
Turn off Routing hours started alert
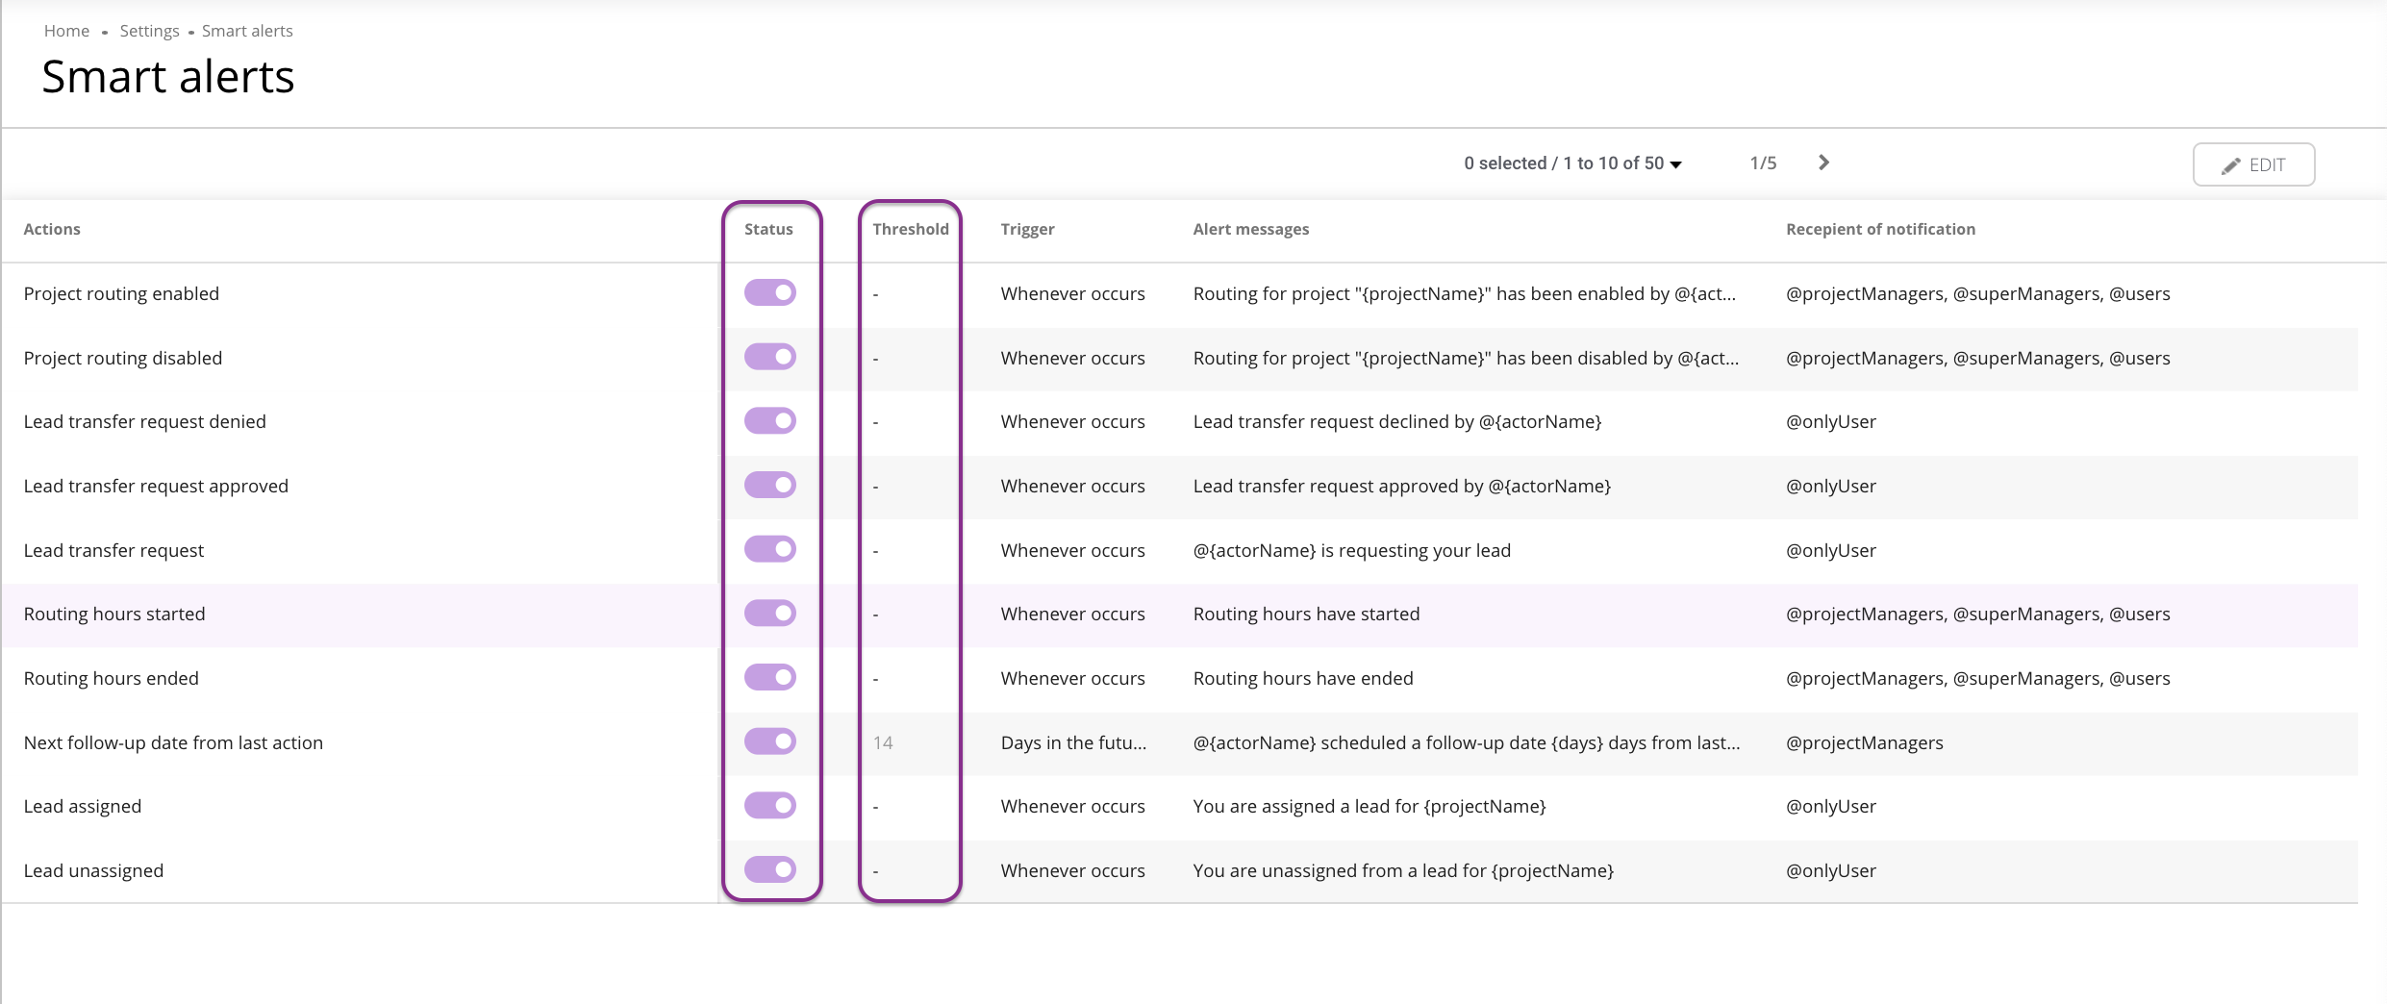click(x=769, y=614)
